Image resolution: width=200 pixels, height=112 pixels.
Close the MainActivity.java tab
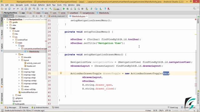[x=87, y=16]
